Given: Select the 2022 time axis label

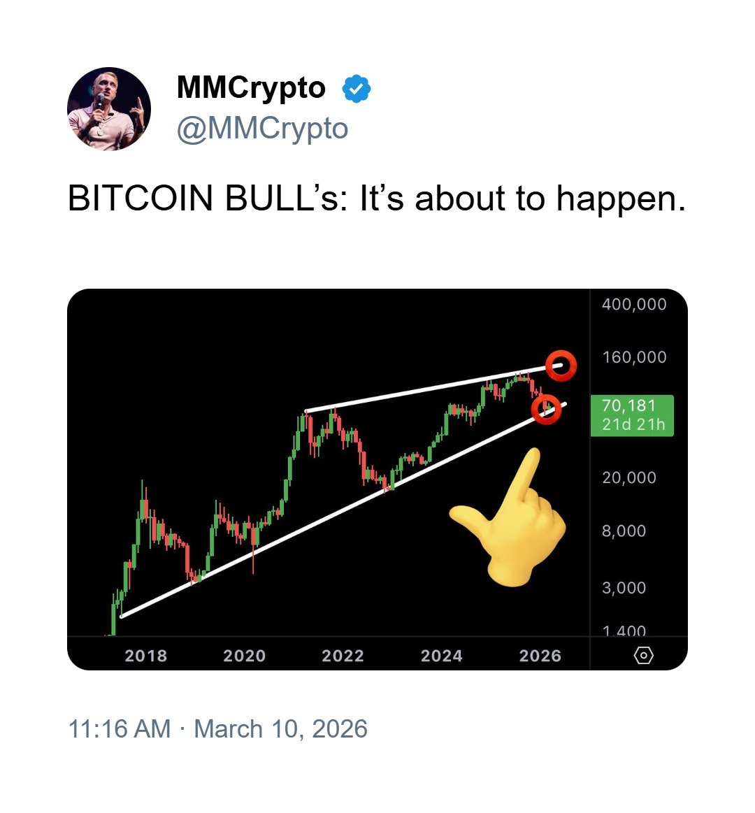Looking at the screenshot, I should 343,656.
